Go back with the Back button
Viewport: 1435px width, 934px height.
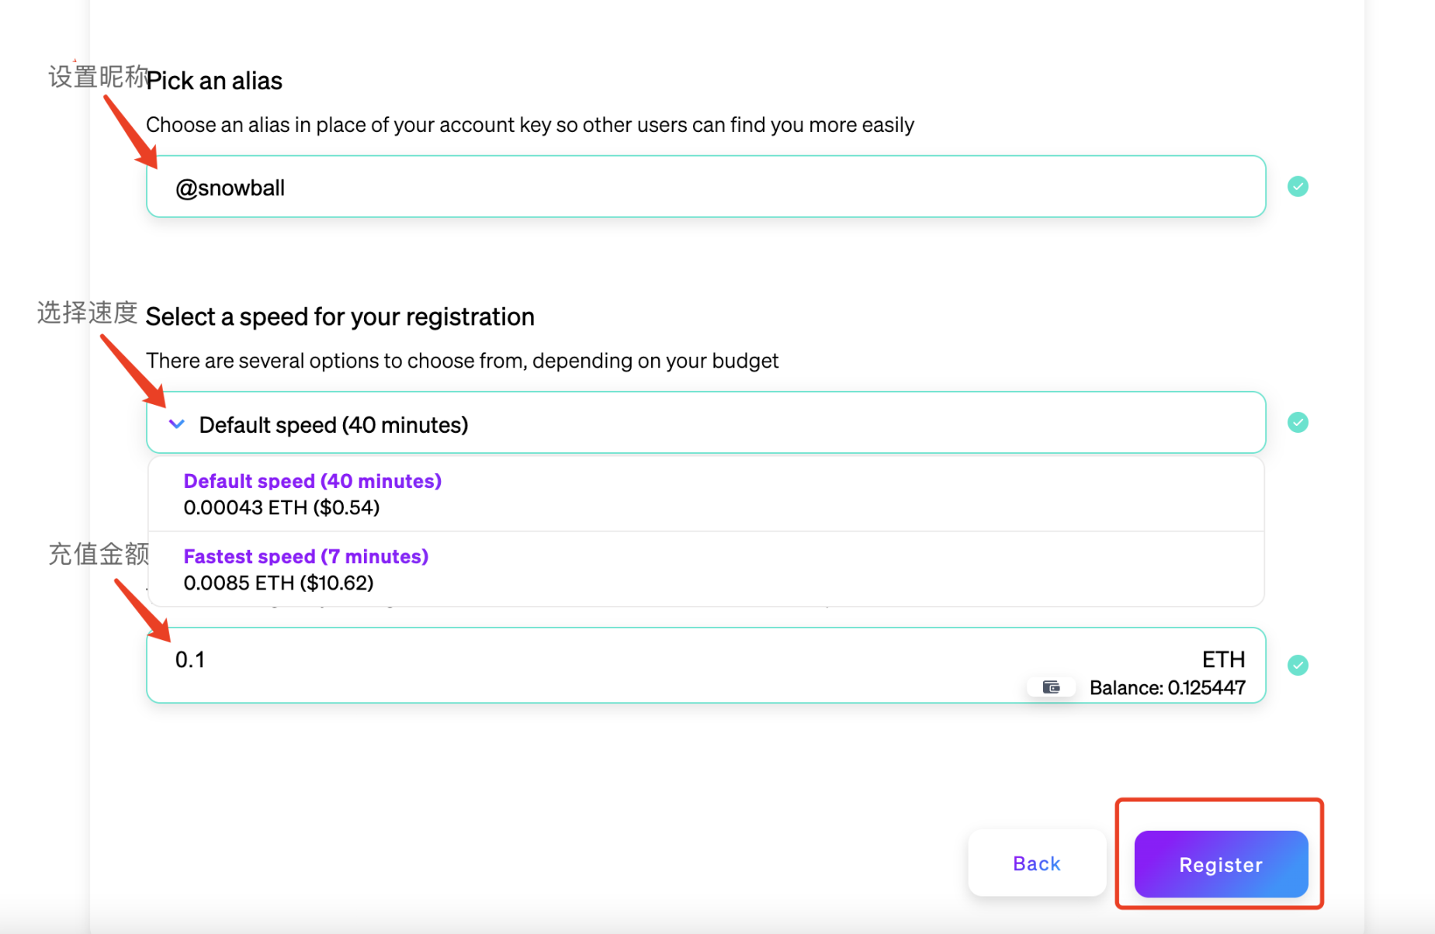1036,863
